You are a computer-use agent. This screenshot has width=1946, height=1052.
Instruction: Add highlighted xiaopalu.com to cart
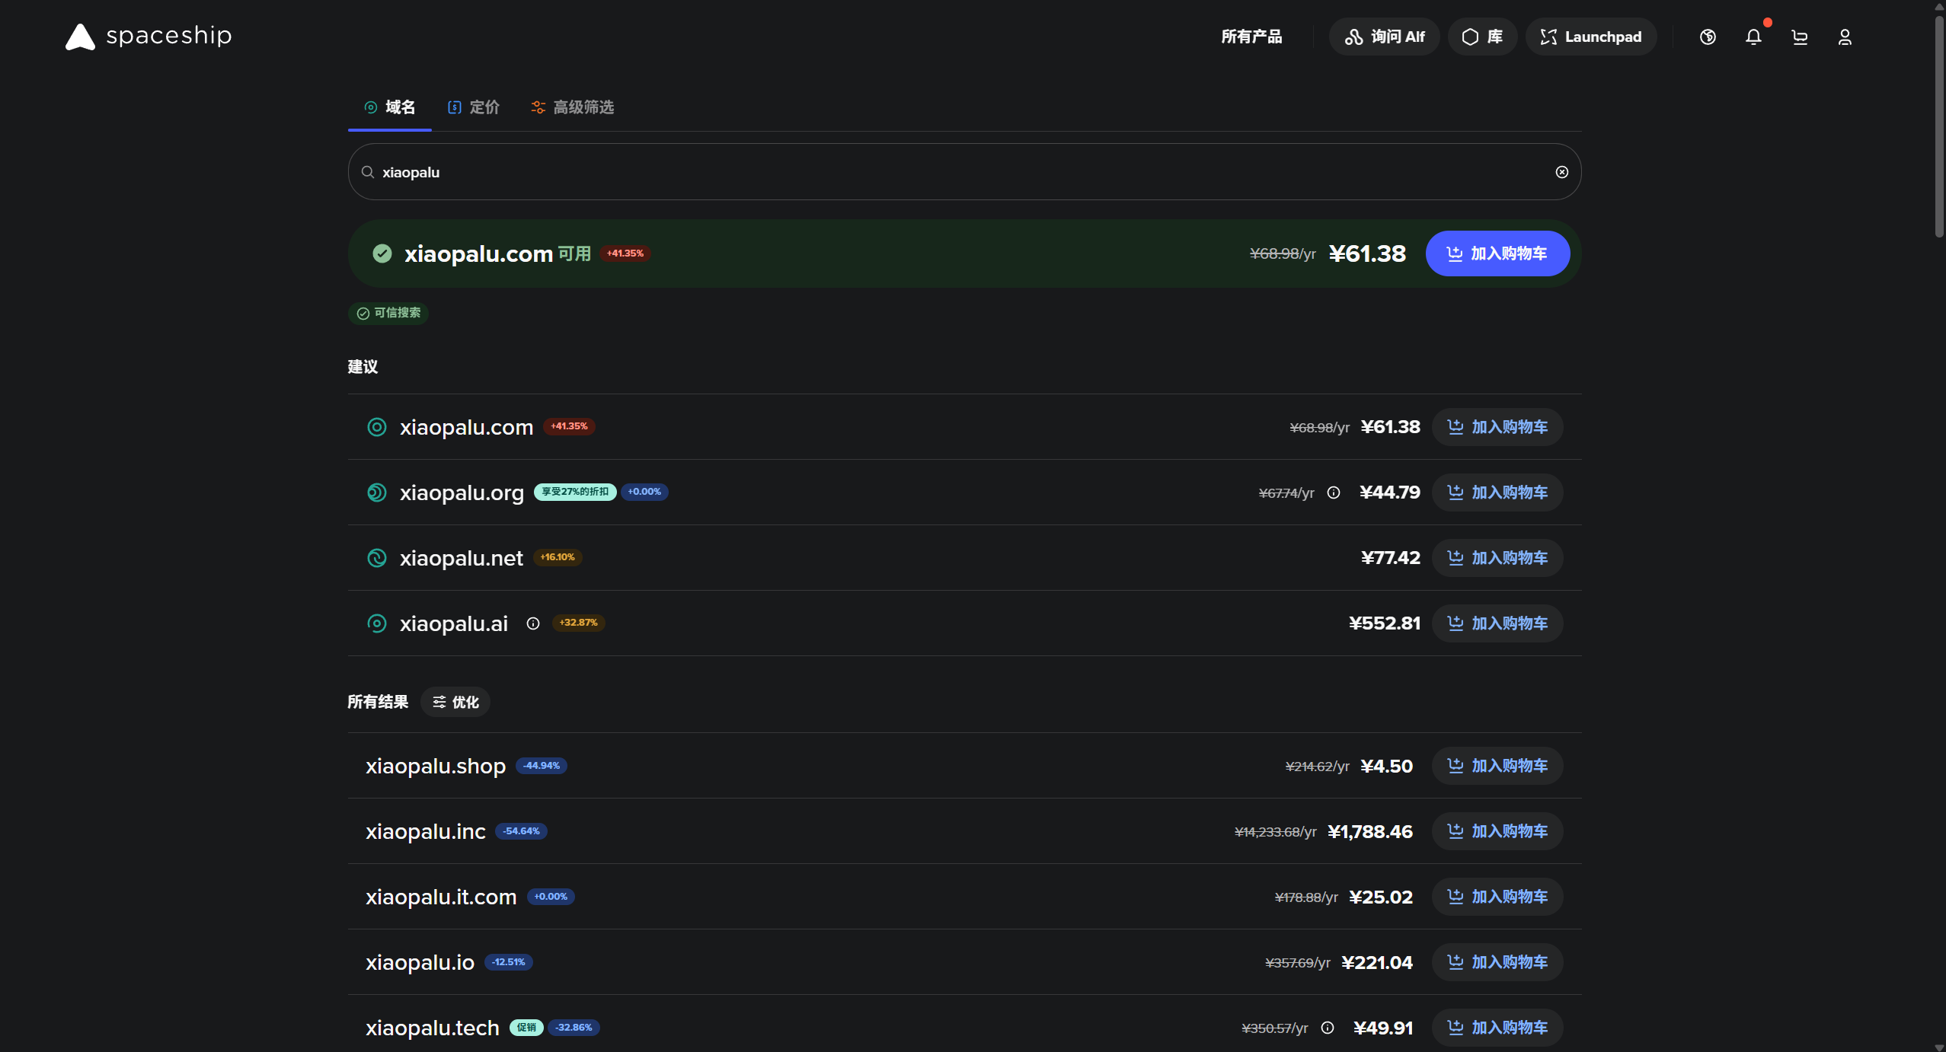pos(1497,253)
